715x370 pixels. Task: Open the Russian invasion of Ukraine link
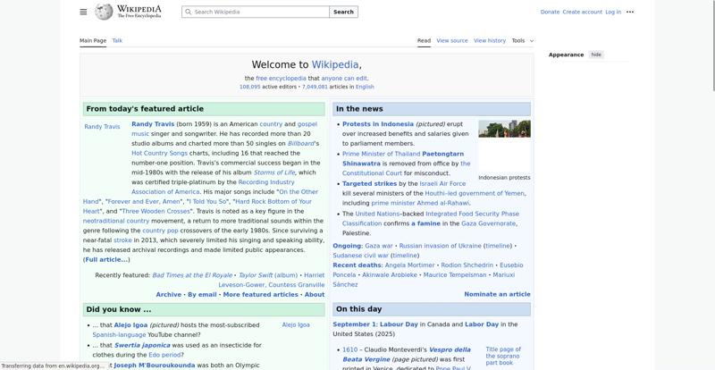click(x=440, y=246)
